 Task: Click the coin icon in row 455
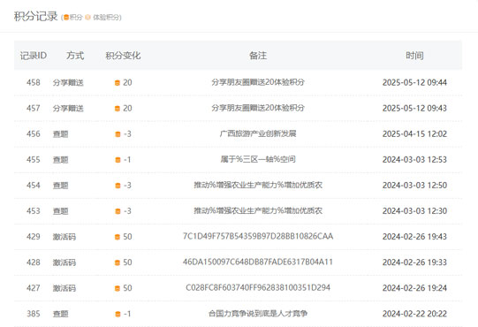tap(118, 160)
